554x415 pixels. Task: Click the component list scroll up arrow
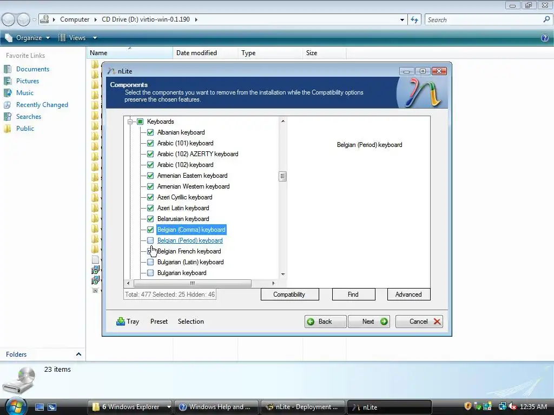coord(282,121)
